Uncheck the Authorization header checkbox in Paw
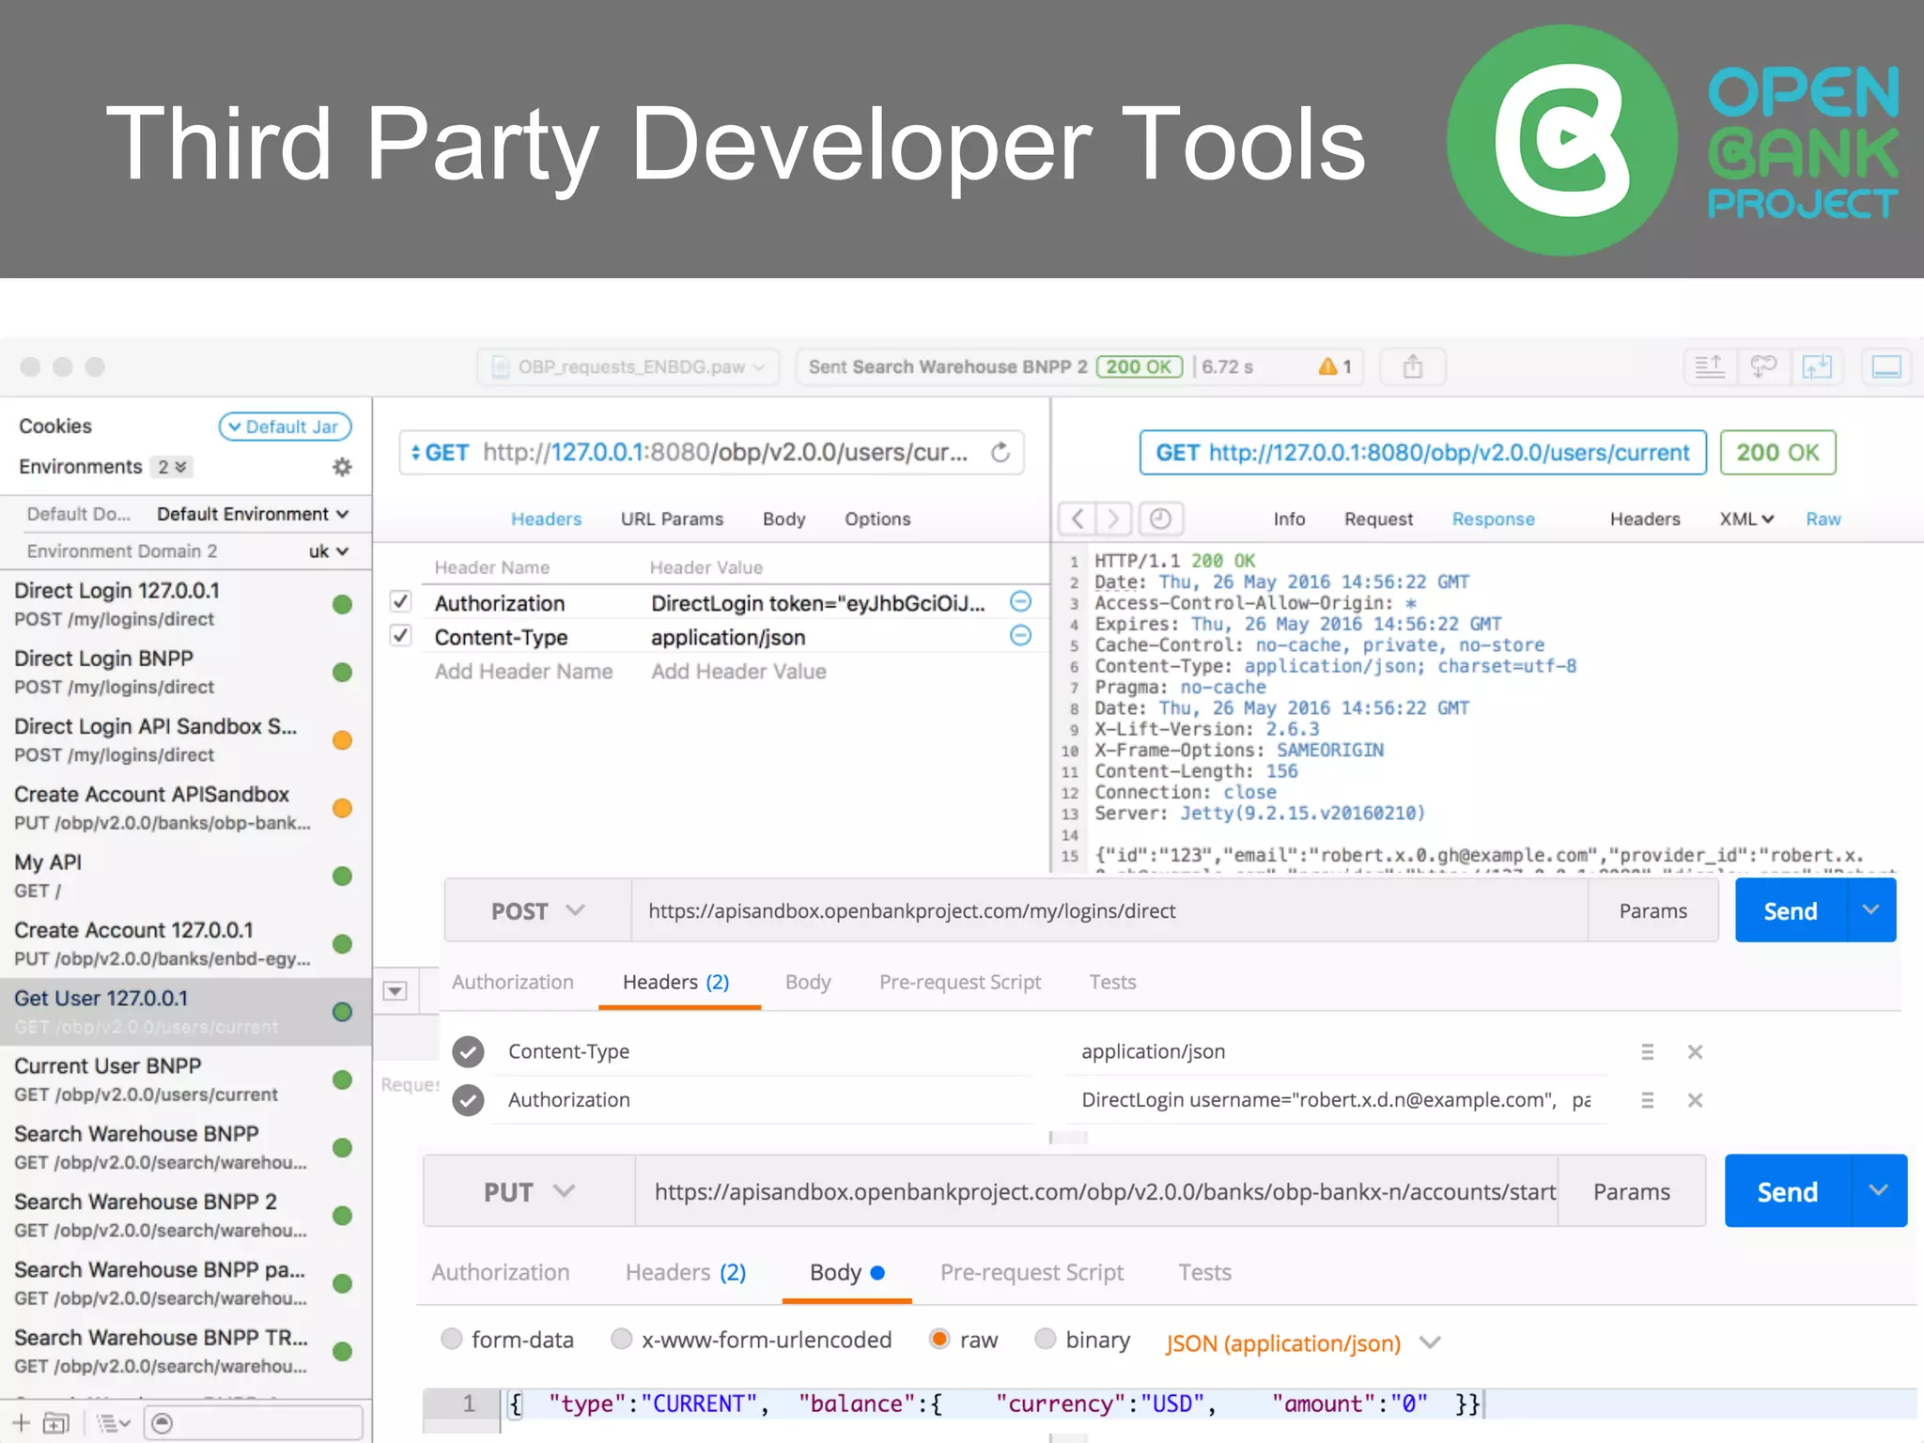 tap(401, 601)
